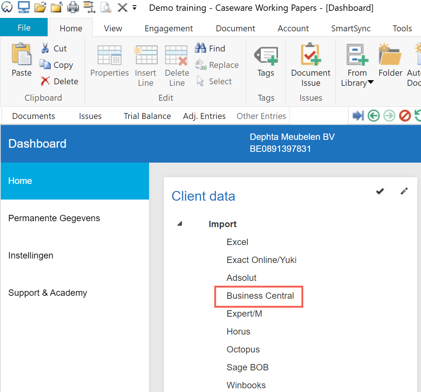Click the red Delete button in Clipboard group
Image resolution: width=421 pixels, height=392 pixels.
coord(59,81)
